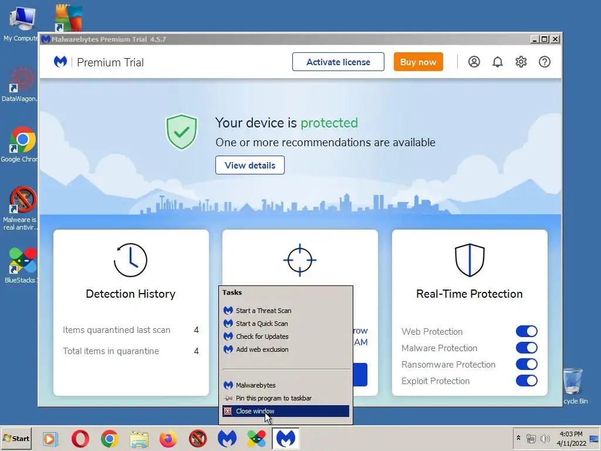Image resolution: width=601 pixels, height=451 pixels.
Task: Click the Real-Time Protection heading
Action: (x=470, y=294)
